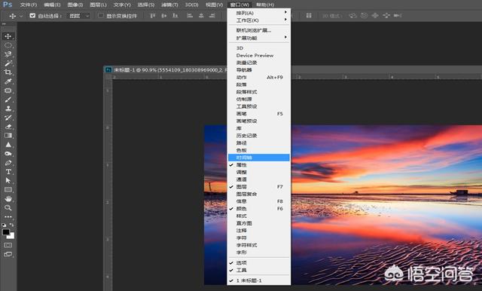
Task: Choose 历史记录 from Window menu
Action: 259,136
